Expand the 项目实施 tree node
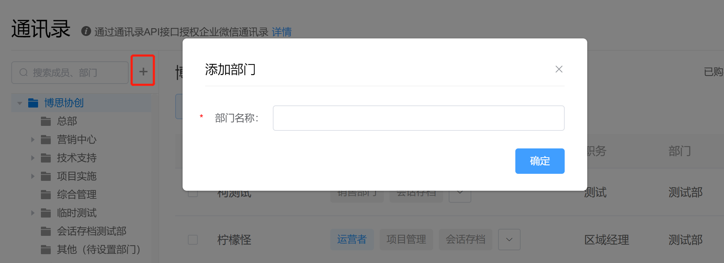The height and width of the screenshot is (263, 724). 33,176
